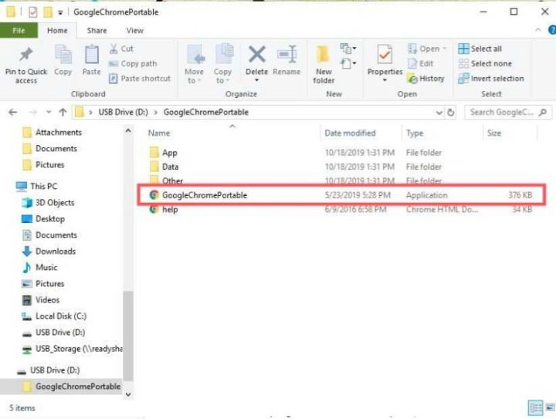Open address bar history dropdown
Image resolution: width=556 pixels, height=419 pixels.
click(x=439, y=113)
